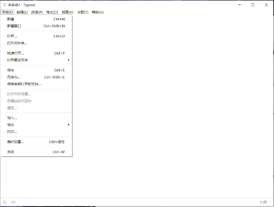
Task: Choose 打开... menu entry
Action: click(37, 36)
